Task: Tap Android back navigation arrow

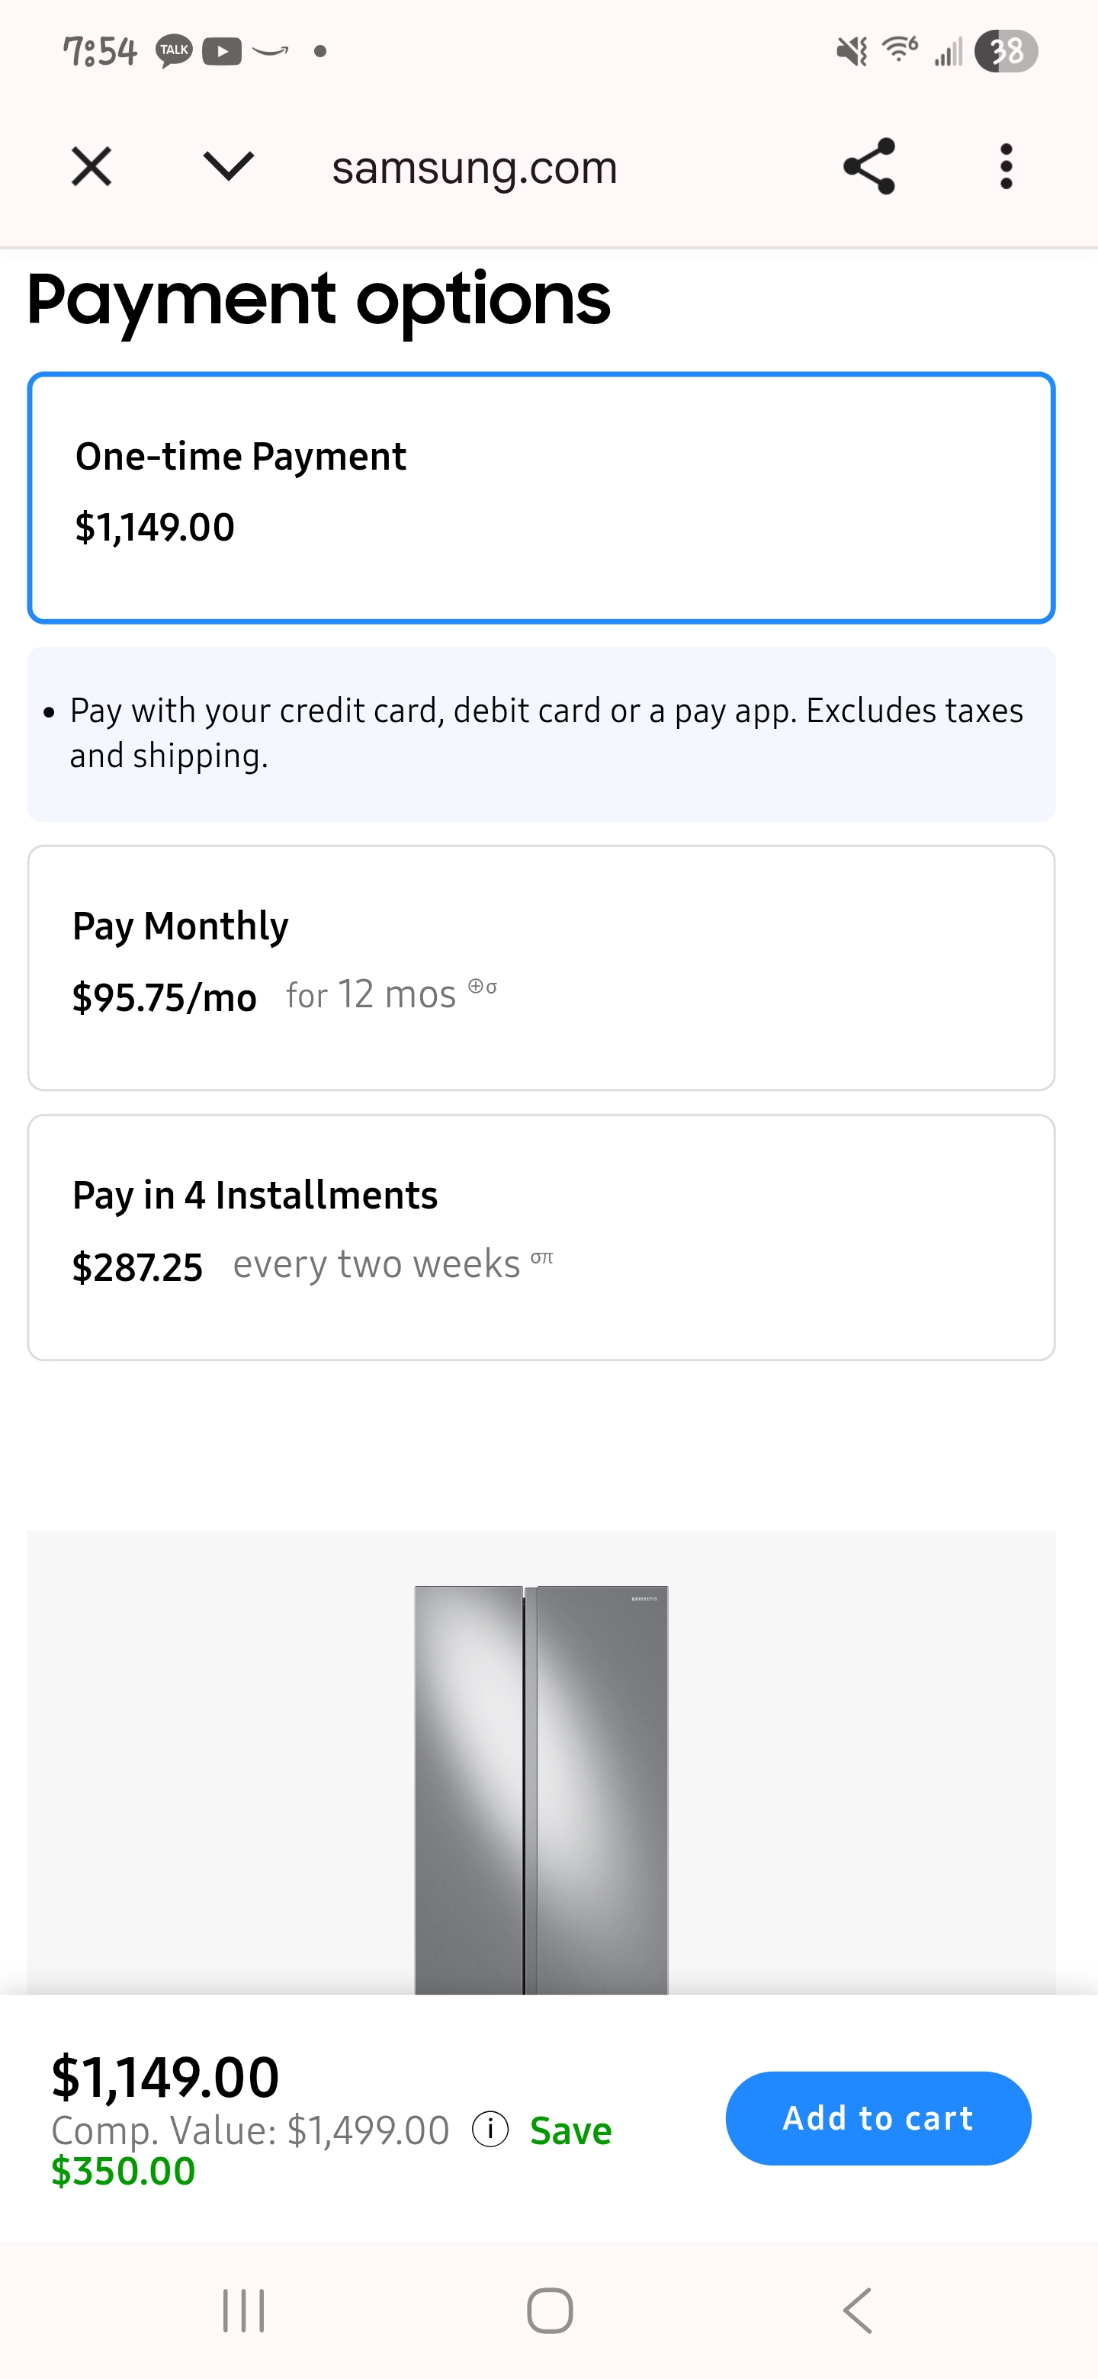Action: (858, 2310)
